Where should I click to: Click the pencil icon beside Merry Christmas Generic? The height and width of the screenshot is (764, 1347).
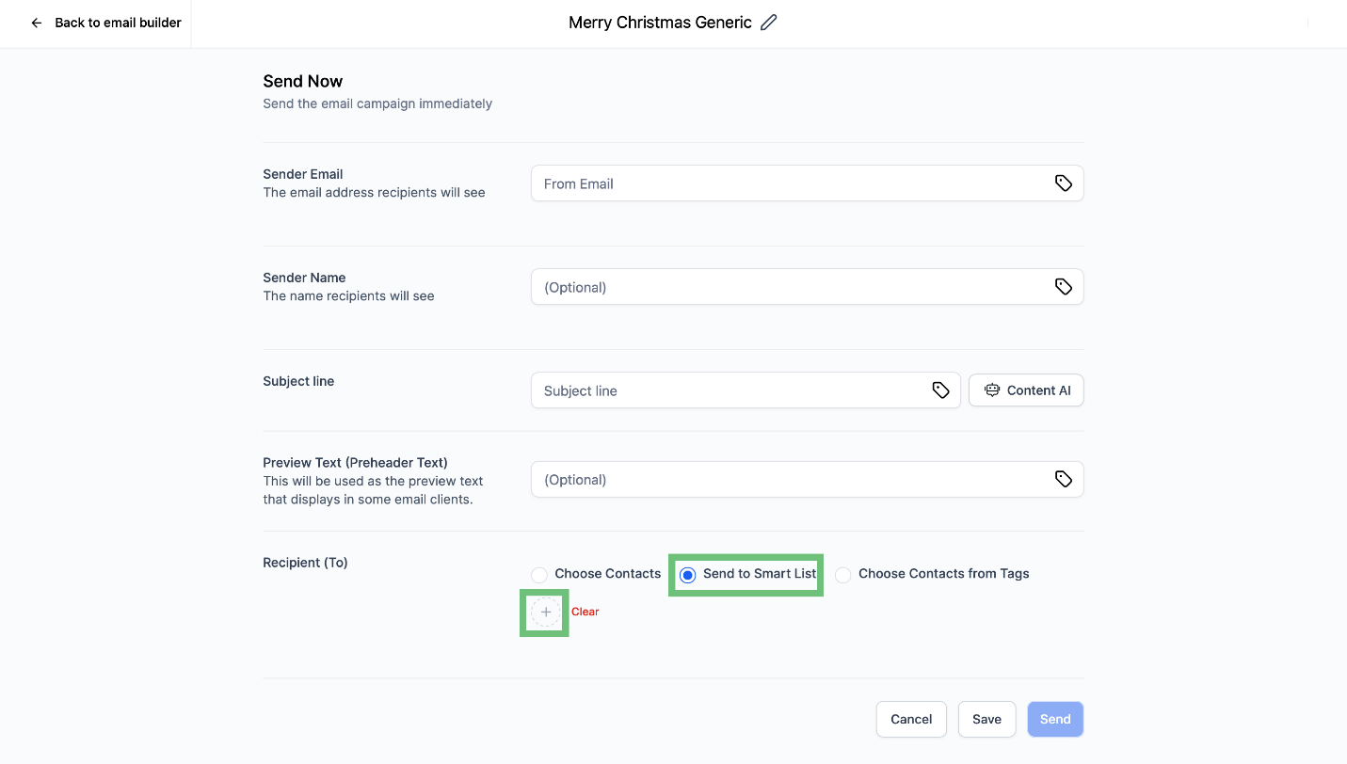click(769, 23)
